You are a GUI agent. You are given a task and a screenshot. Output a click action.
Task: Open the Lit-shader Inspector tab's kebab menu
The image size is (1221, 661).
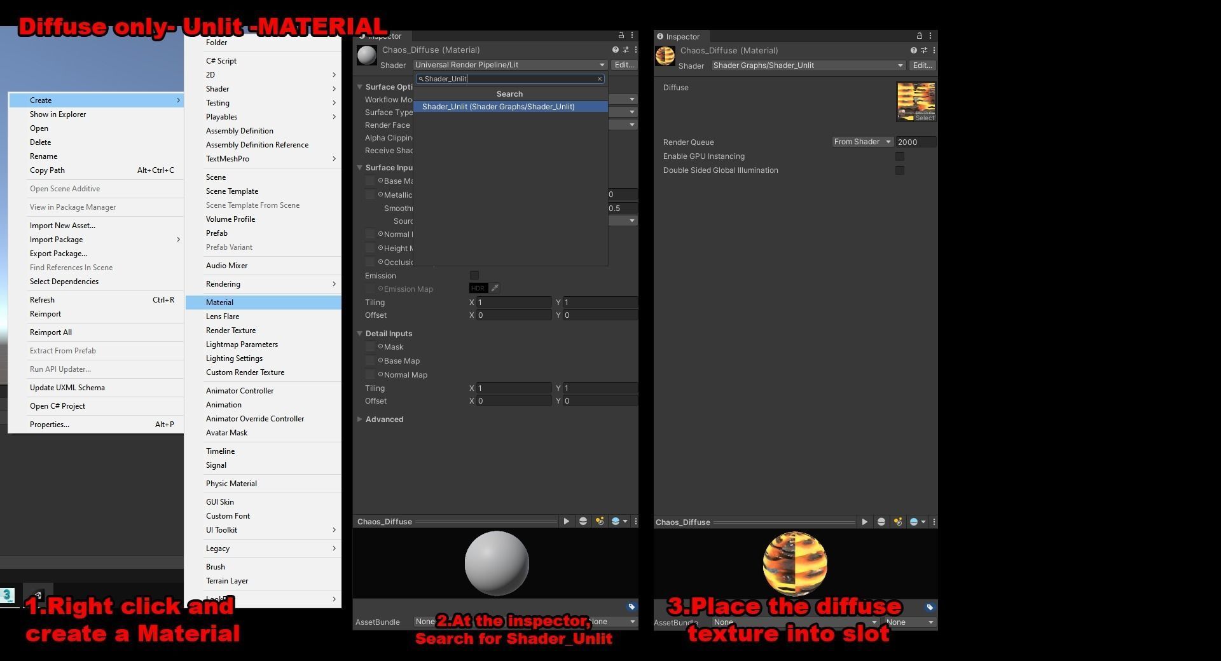pyautogui.click(x=632, y=36)
